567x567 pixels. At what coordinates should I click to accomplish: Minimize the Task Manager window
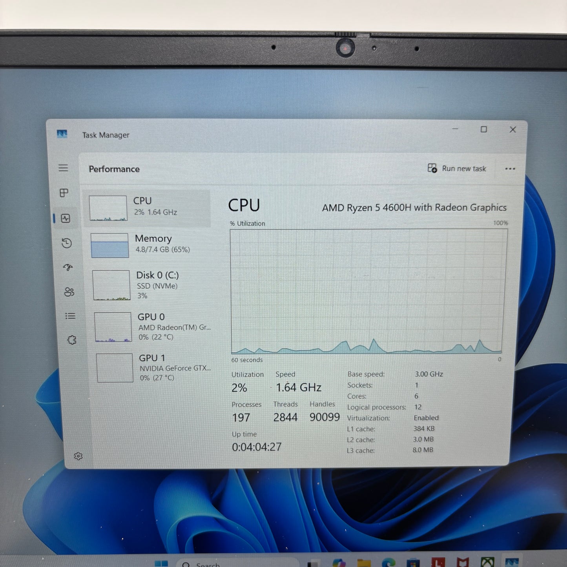point(455,129)
